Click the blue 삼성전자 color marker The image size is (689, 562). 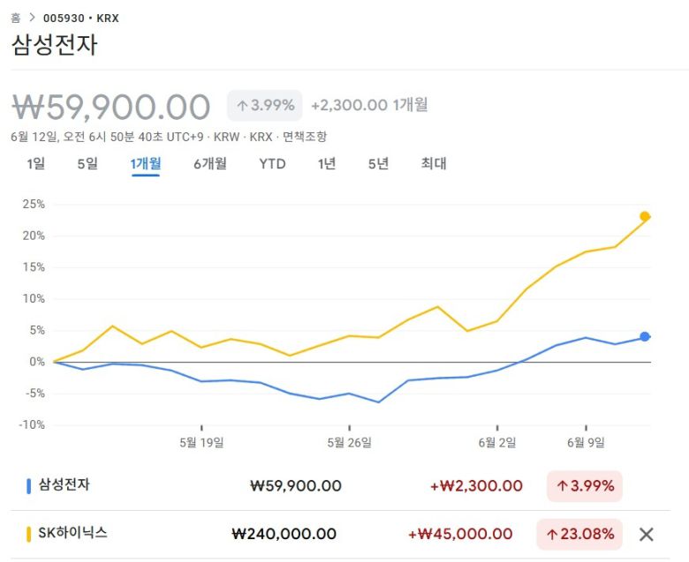click(29, 485)
